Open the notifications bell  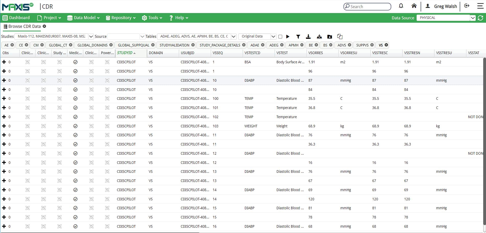(401, 6)
